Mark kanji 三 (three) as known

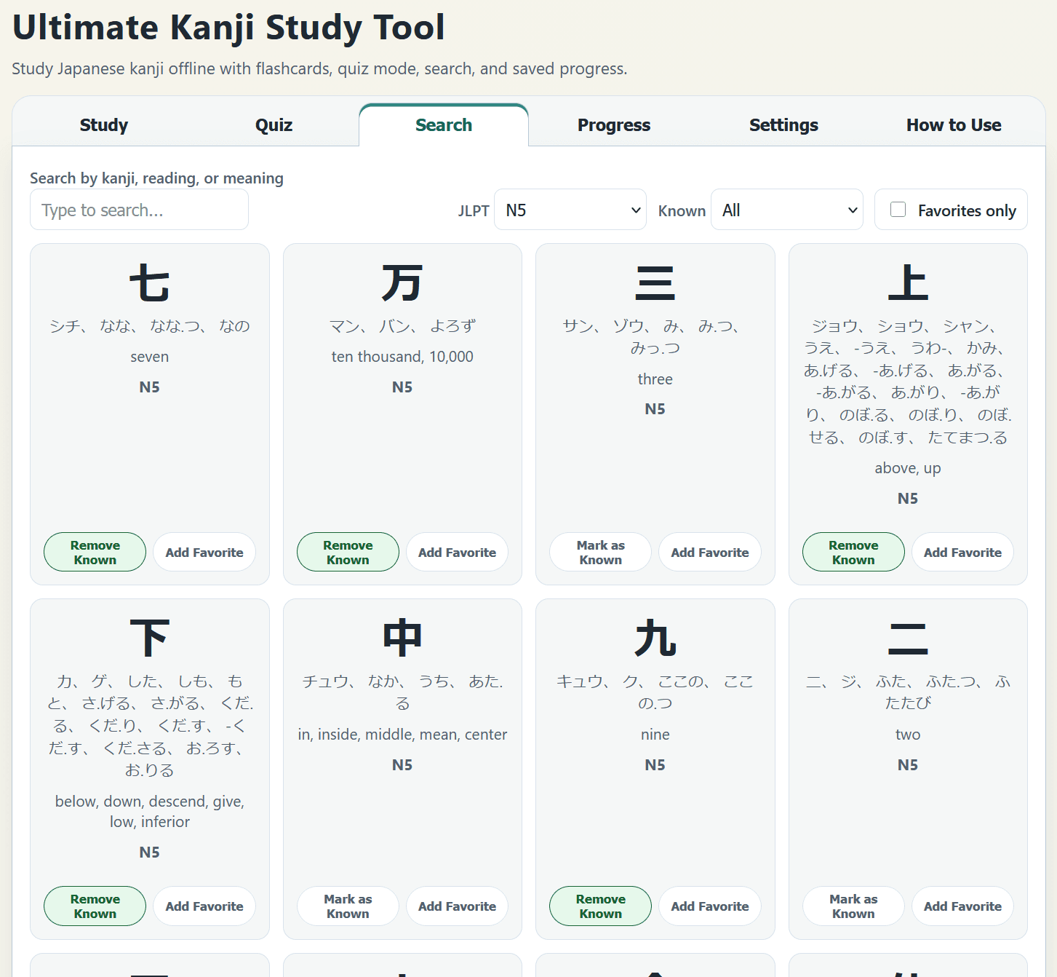pos(600,552)
